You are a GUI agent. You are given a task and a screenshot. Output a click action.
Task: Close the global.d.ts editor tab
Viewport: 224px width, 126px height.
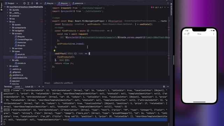tap(85, 3)
